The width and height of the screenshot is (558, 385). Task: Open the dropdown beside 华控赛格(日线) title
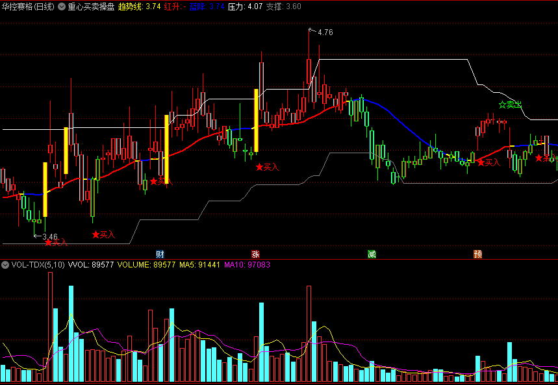coord(62,6)
